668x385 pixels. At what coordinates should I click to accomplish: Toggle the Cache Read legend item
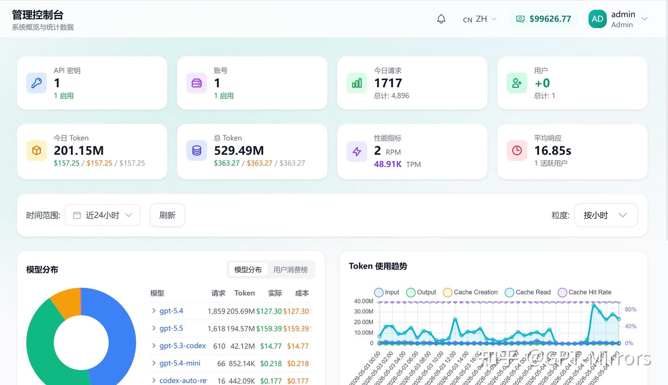coord(528,292)
